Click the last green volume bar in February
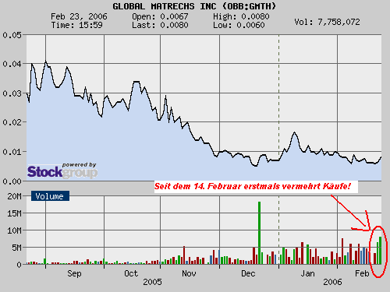 (381, 251)
